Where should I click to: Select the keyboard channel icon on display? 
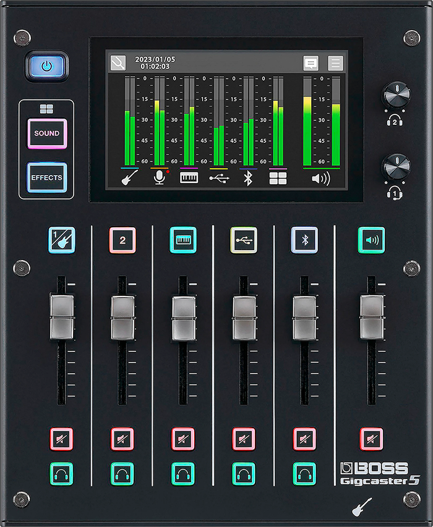189,177
